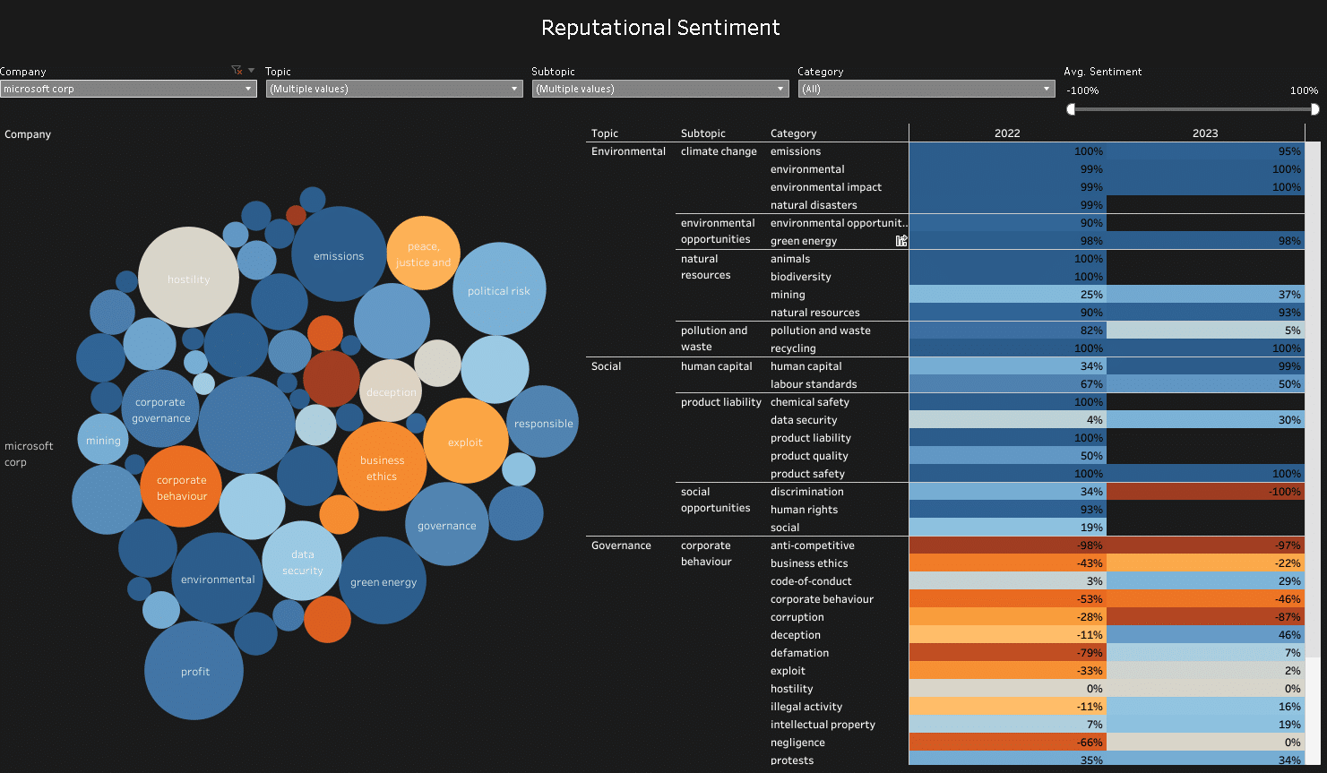Click the defamation 2022 cell showing -79%

(x=1007, y=653)
